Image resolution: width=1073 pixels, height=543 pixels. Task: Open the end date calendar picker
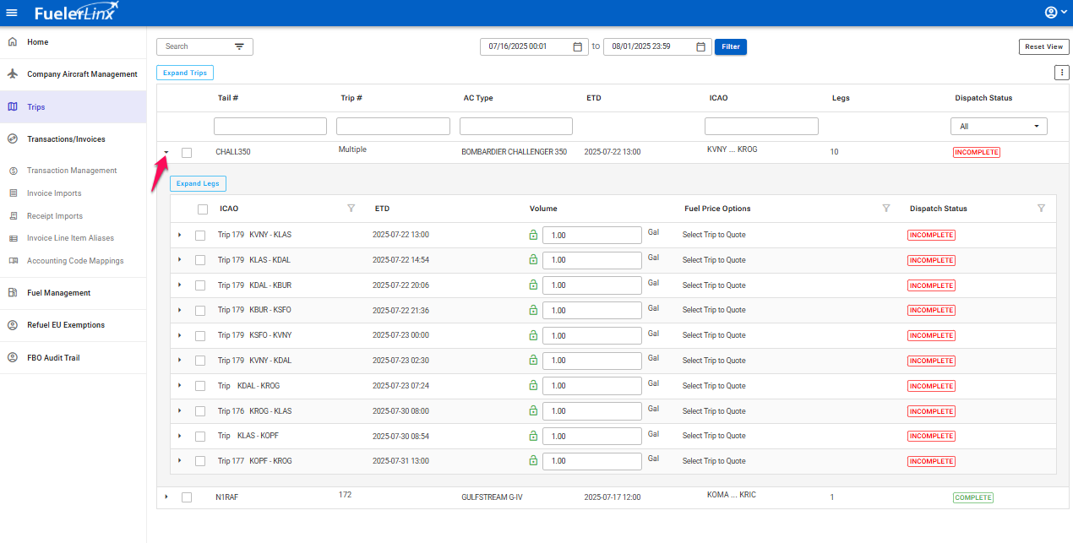click(x=700, y=46)
